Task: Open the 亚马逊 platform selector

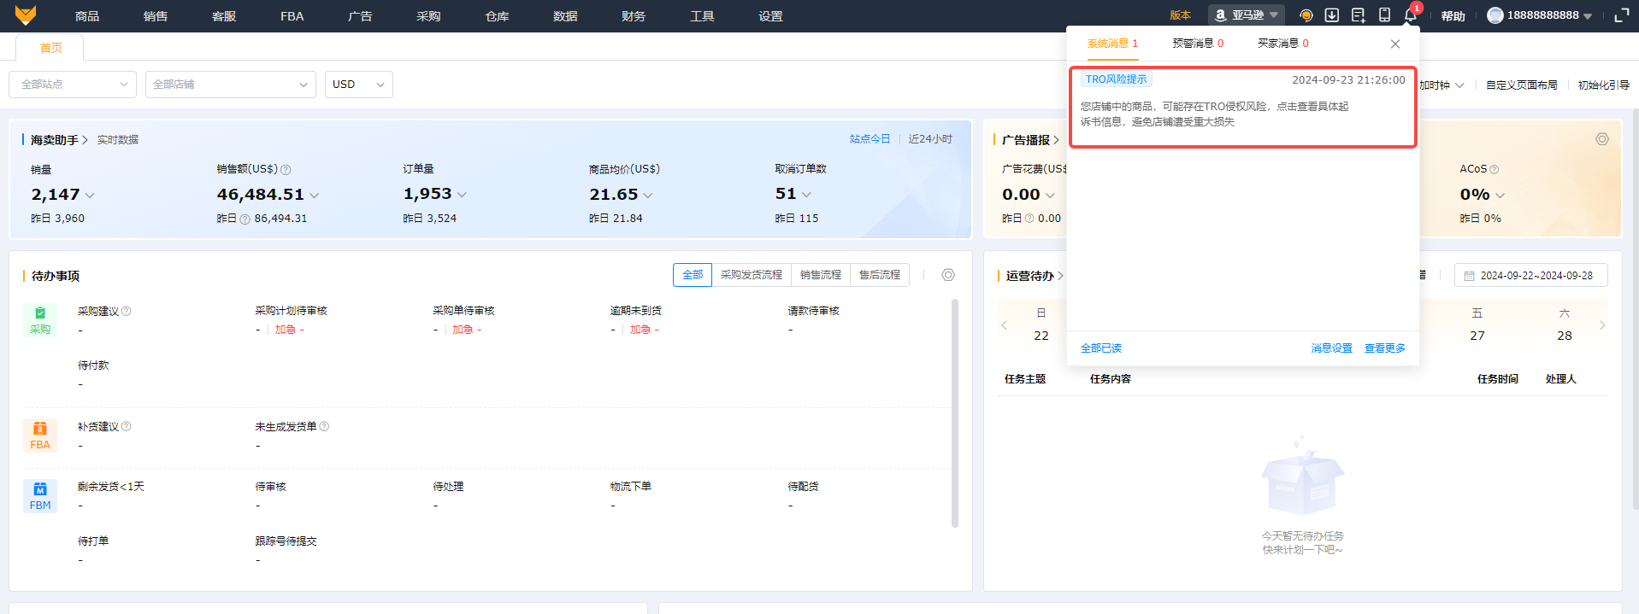Action: click(x=1246, y=15)
